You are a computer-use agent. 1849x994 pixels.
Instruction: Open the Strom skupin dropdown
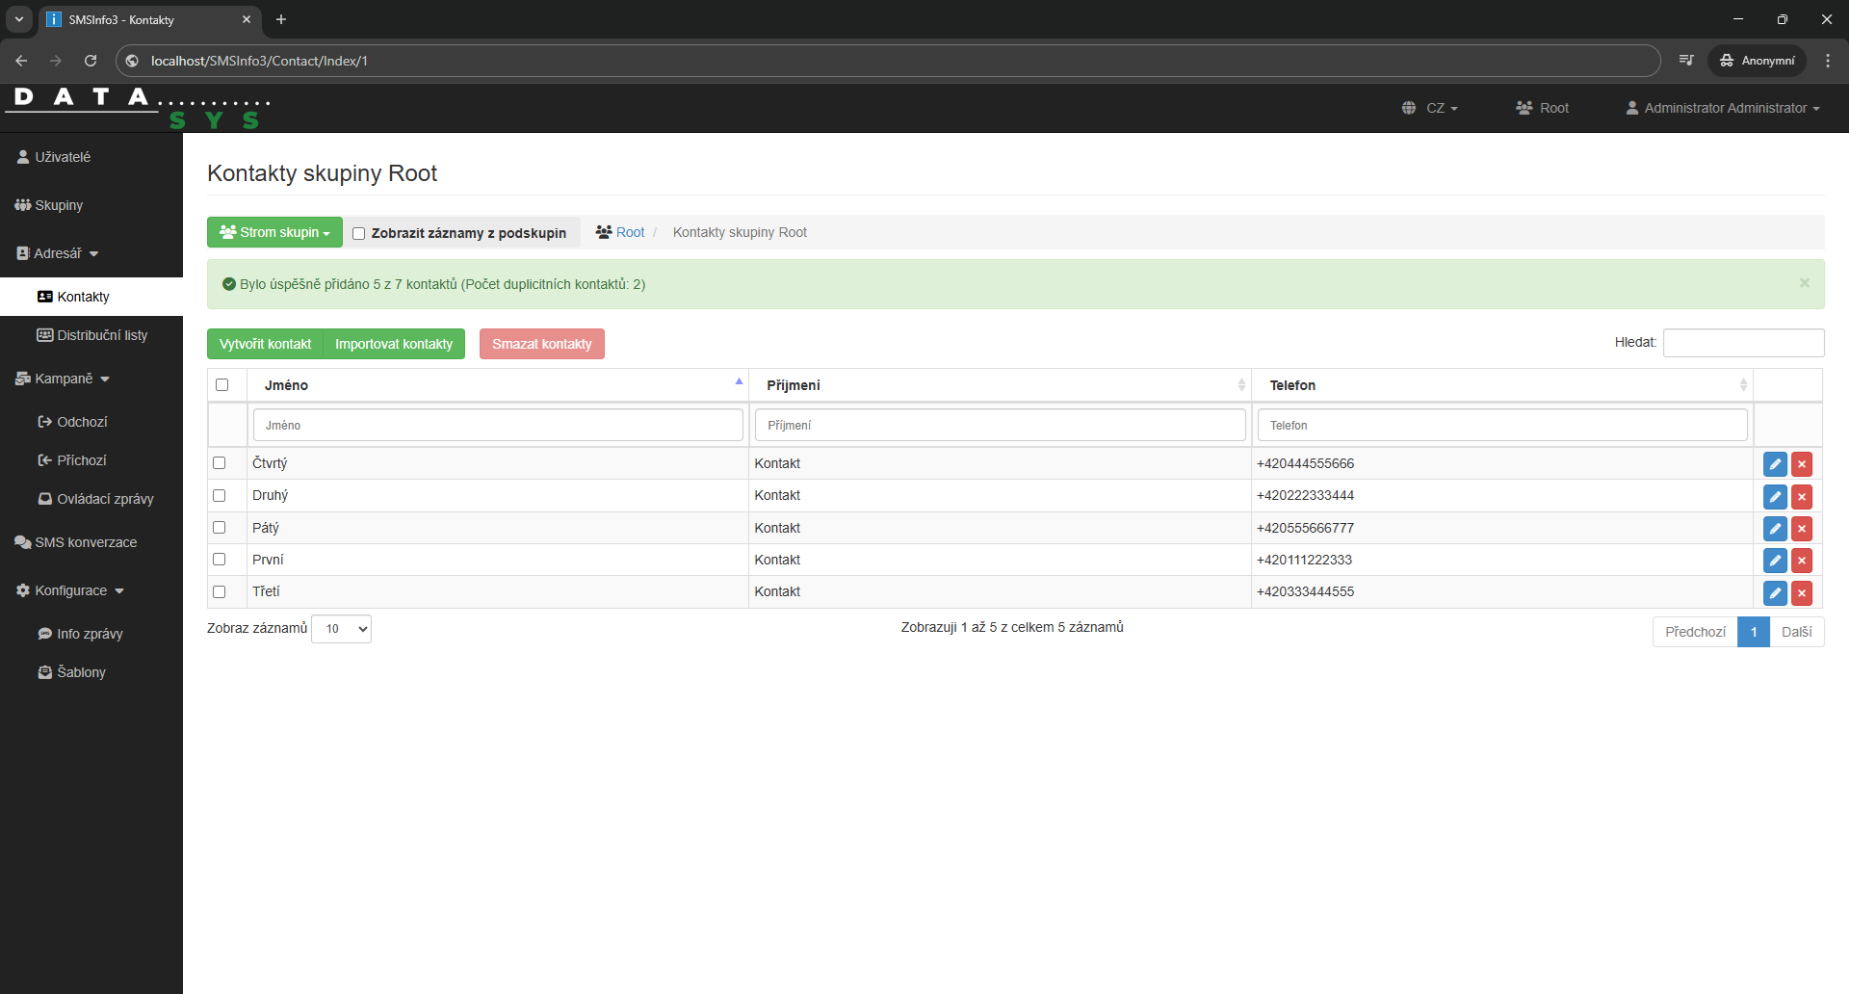pos(274,232)
